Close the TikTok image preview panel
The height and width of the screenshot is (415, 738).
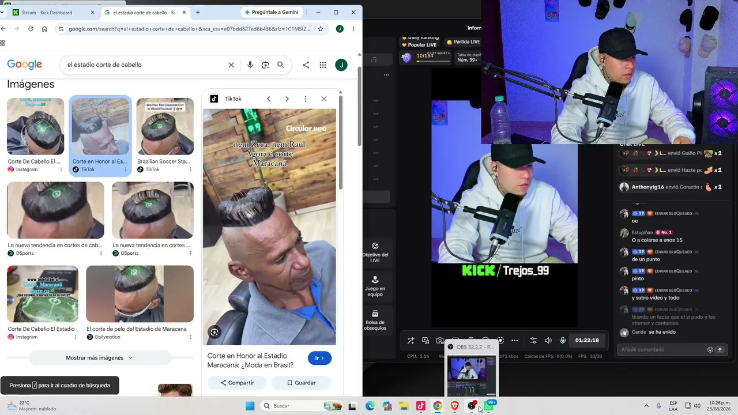(324, 99)
